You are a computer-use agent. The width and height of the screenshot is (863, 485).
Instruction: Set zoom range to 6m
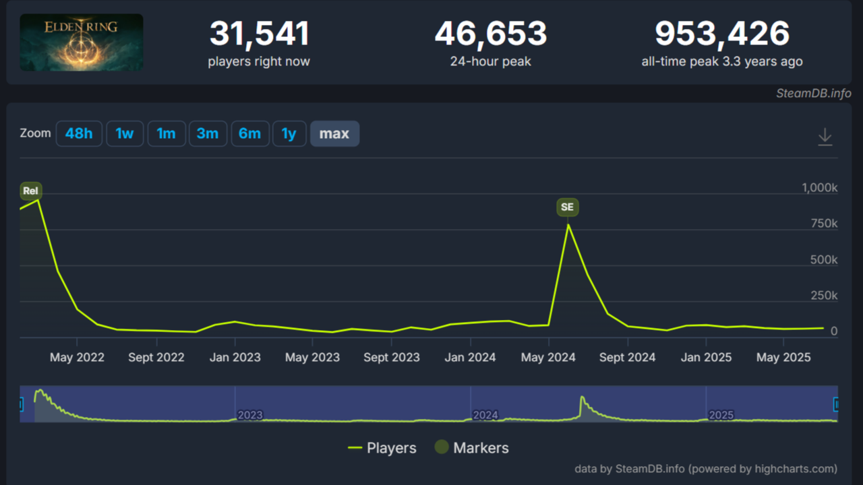pos(249,133)
